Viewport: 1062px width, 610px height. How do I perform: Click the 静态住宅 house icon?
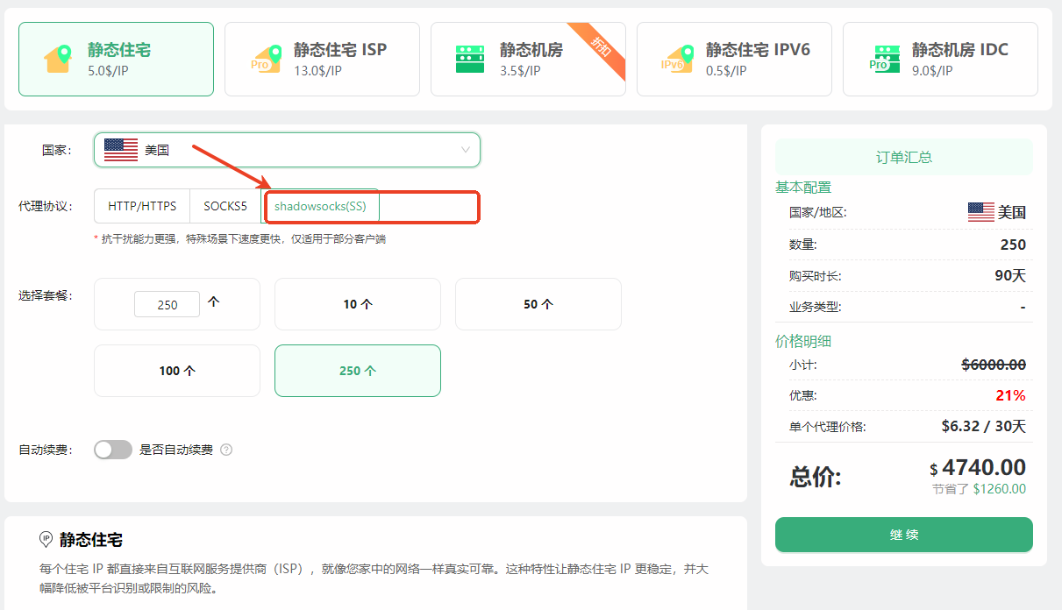coord(59,59)
